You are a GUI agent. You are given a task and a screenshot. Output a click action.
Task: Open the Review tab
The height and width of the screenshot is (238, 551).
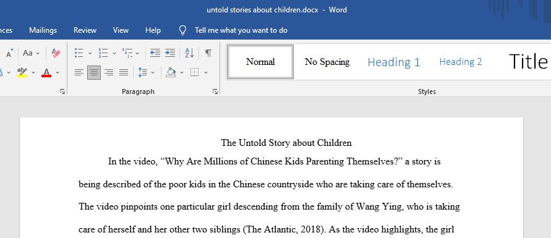(x=85, y=30)
